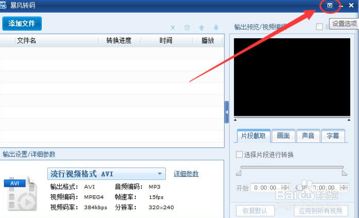359x218 pixels.
Task: Toggle the checkbox next to 输出预览/视频编辑
Action: (319, 27)
